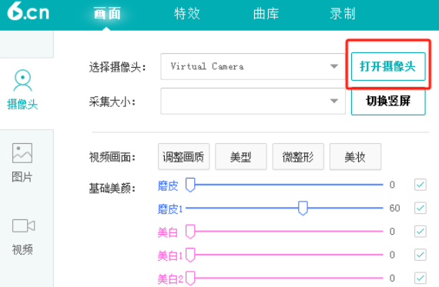
Task: Click the 切换竖屏 button
Action: [x=388, y=101]
